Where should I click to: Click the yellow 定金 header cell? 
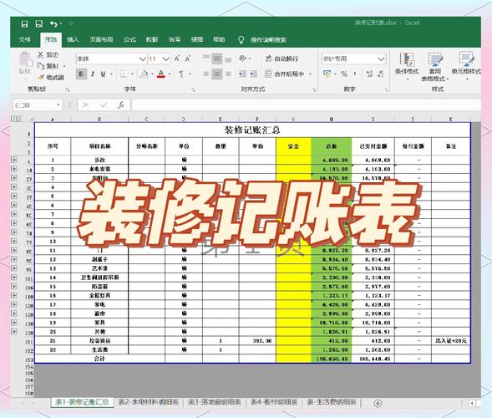click(294, 146)
